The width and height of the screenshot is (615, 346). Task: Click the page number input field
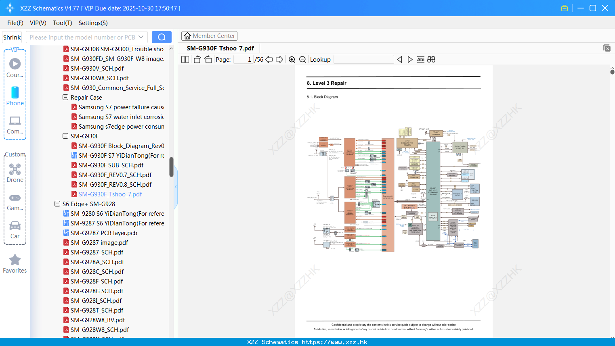pos(243,60)
